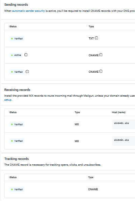Screen dimensions: 135x201
Task: Click info icon beside Active status badge
Action: (x=26, y=55)
